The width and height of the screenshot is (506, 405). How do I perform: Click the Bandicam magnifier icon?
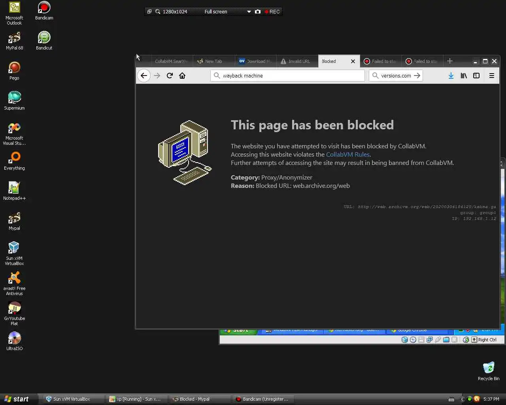158,11
